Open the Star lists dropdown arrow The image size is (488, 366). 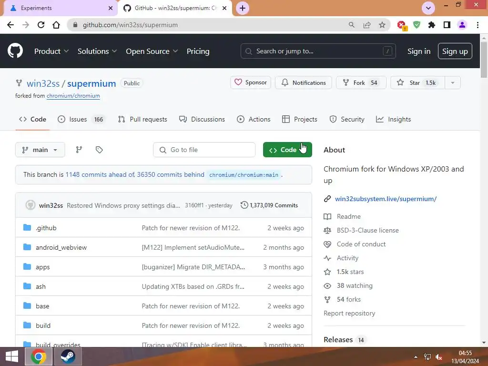(x=453, y=83)
